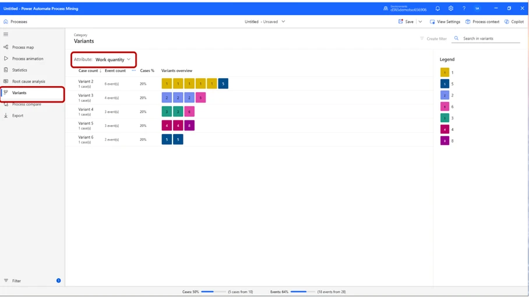Open the Processes home icon

[x=6, y=22]
